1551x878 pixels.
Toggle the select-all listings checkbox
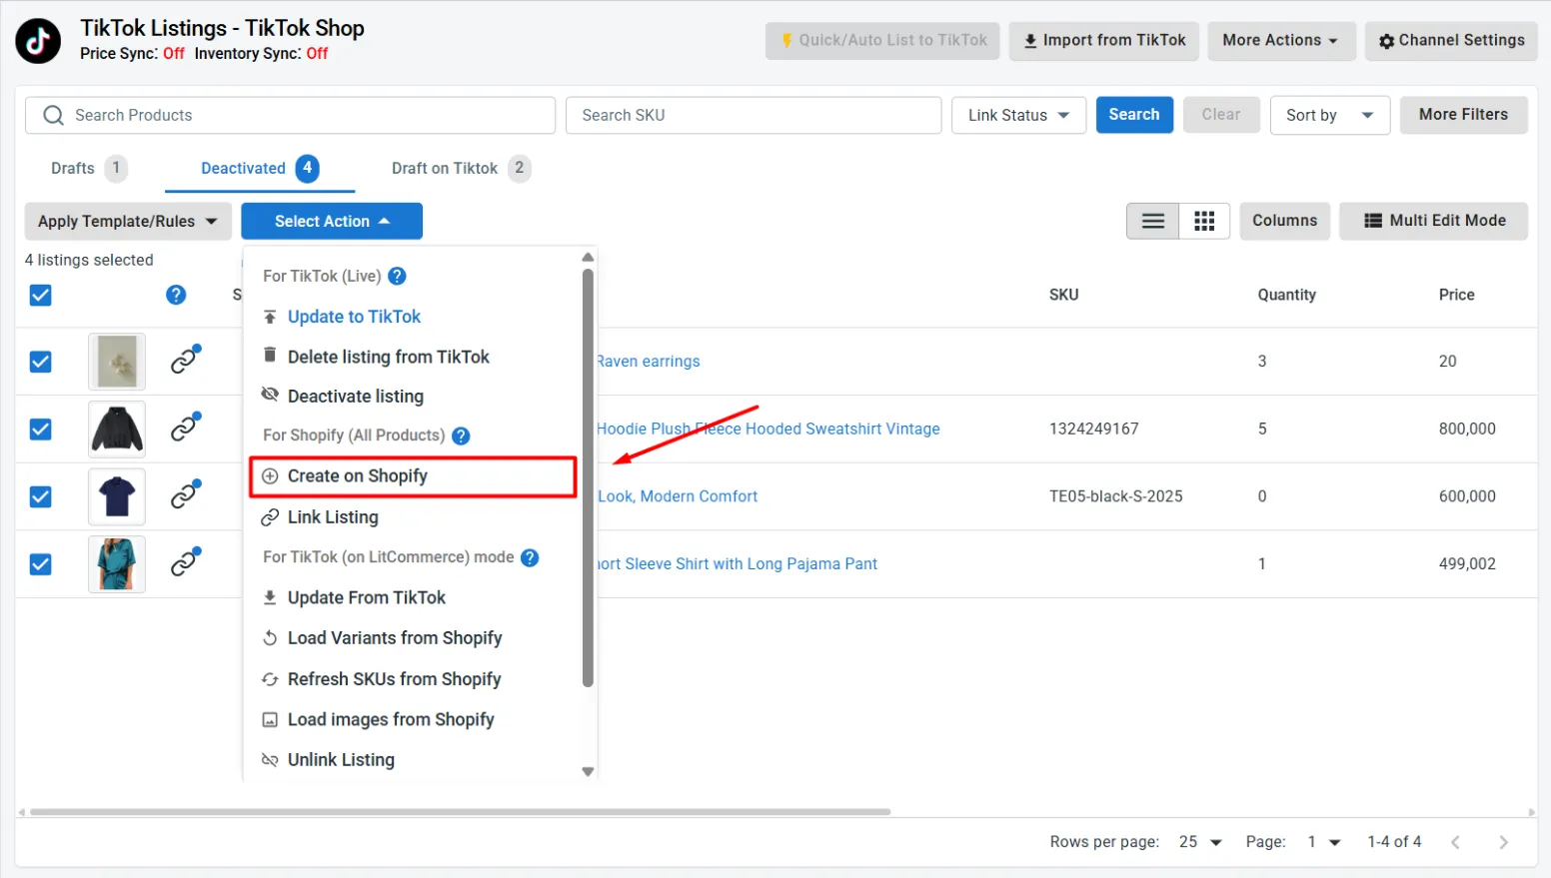click(41, 295)
